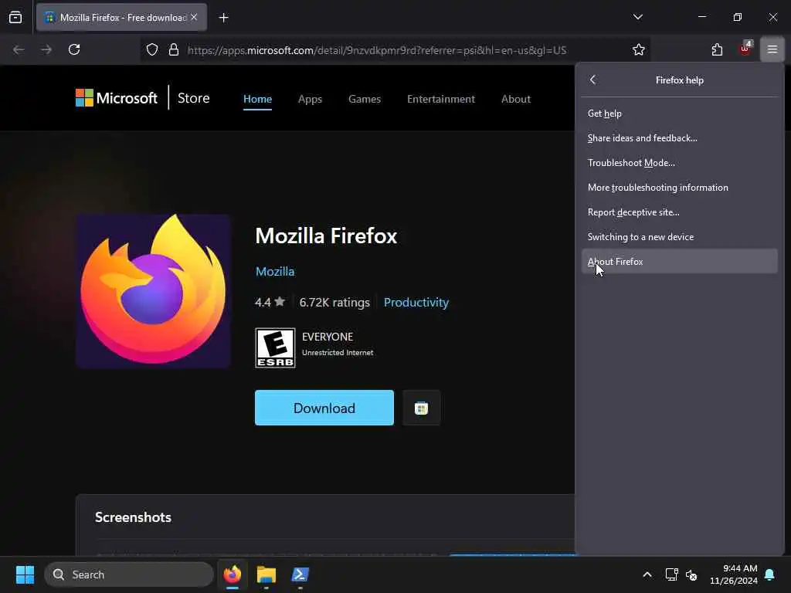Click the Firefox app logo image
Image resolution: width=791 pixels, height=593 pixels.
click(153, 290)
